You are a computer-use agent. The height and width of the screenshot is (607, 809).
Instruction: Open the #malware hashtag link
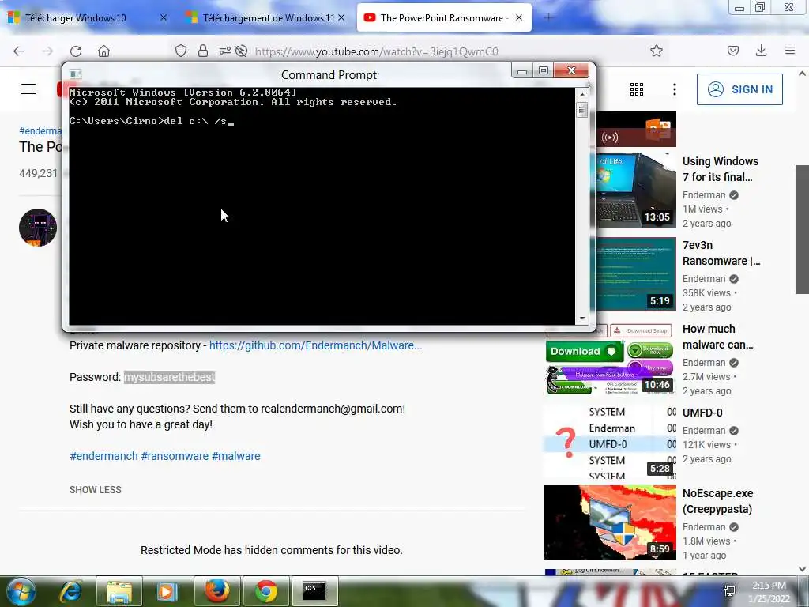tap(235, 456)
